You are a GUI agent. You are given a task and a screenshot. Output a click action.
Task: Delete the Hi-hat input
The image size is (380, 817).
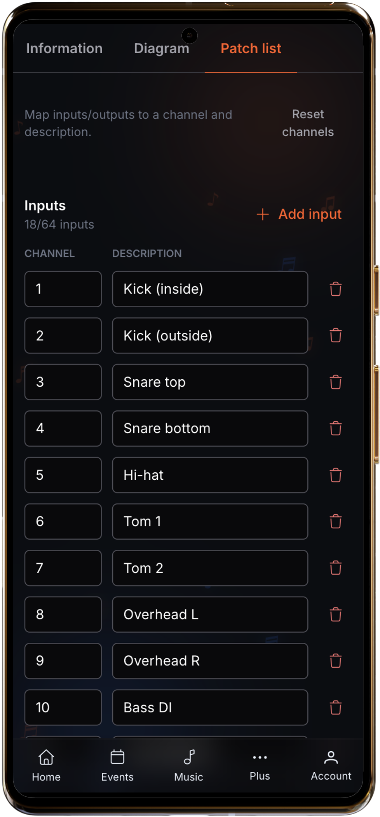(335, 475)
